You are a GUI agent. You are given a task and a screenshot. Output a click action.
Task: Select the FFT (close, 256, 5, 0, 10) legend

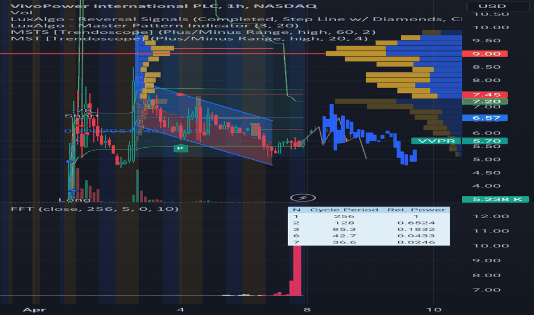pos(95,208)
